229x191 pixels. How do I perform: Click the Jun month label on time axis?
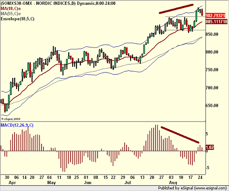pyautogui.click(x=88, y=183)
